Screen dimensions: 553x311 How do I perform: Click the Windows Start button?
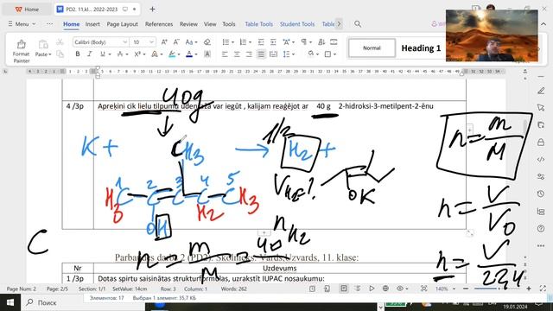pyautogui.click(x=10, y=302)
